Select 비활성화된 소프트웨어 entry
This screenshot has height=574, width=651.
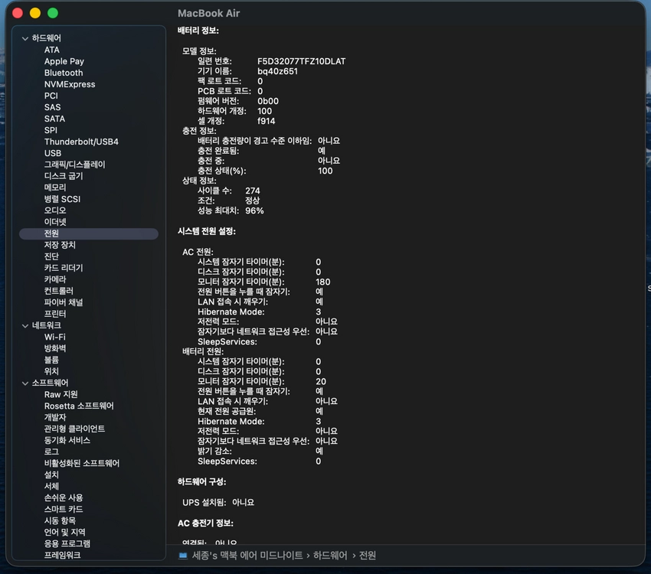click(x=82, y=463)
